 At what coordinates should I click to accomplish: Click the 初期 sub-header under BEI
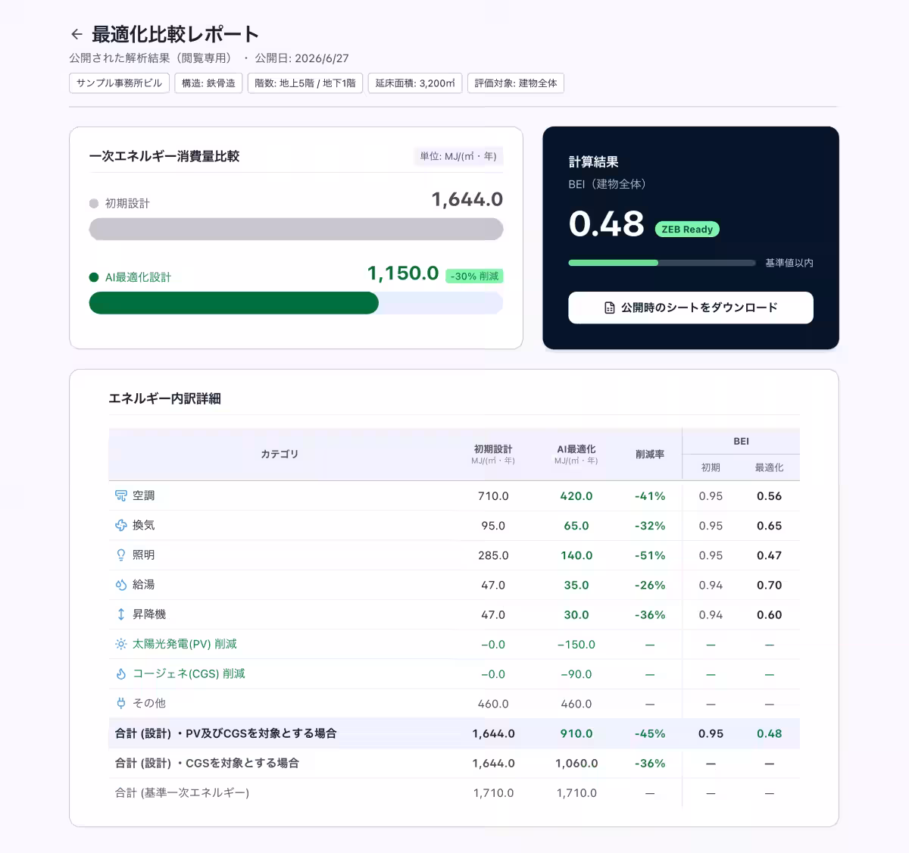pyautogui.click(x=711, y=467)
